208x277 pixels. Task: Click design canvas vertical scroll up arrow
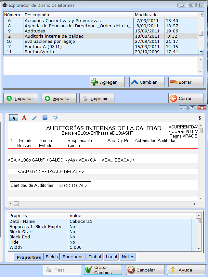coord(201,125)
